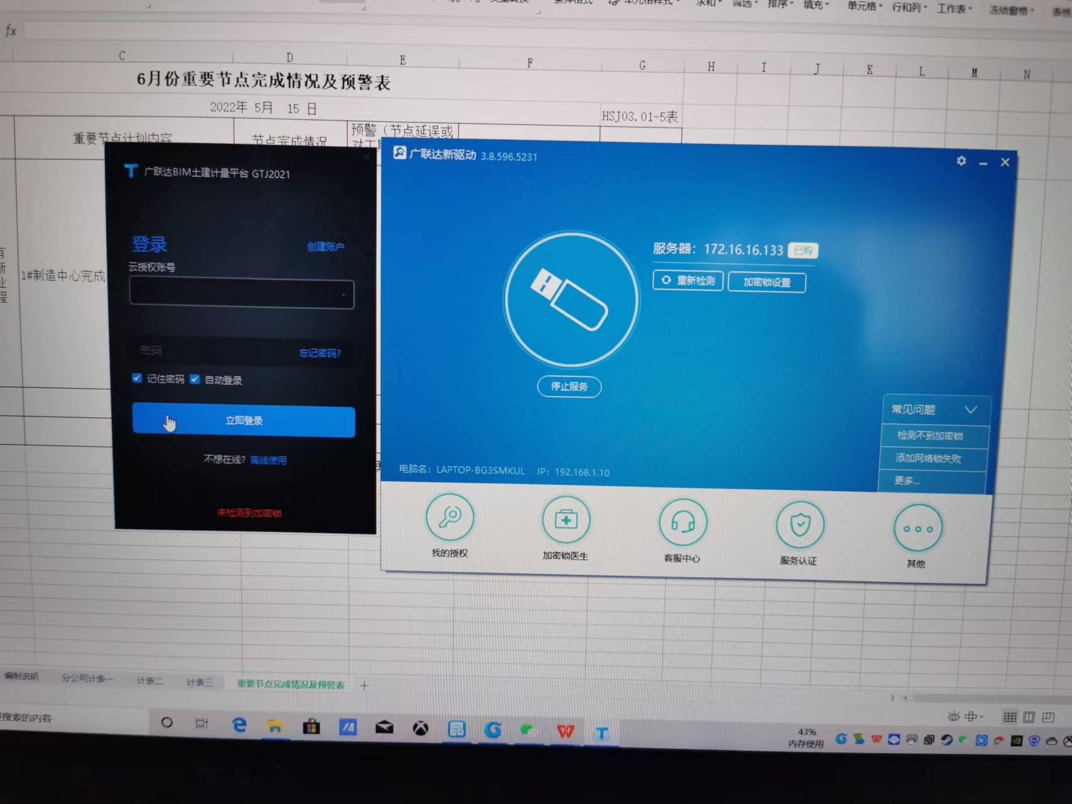Viewport: 1072px width, 804px height.
Task: Open Microsoft Store from the taskbar
Action: (x=311, y=727)
